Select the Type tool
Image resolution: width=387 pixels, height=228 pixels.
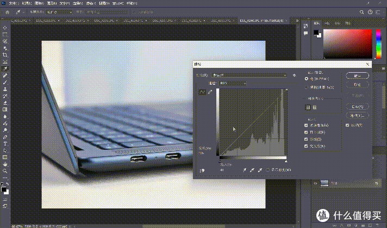5,144
